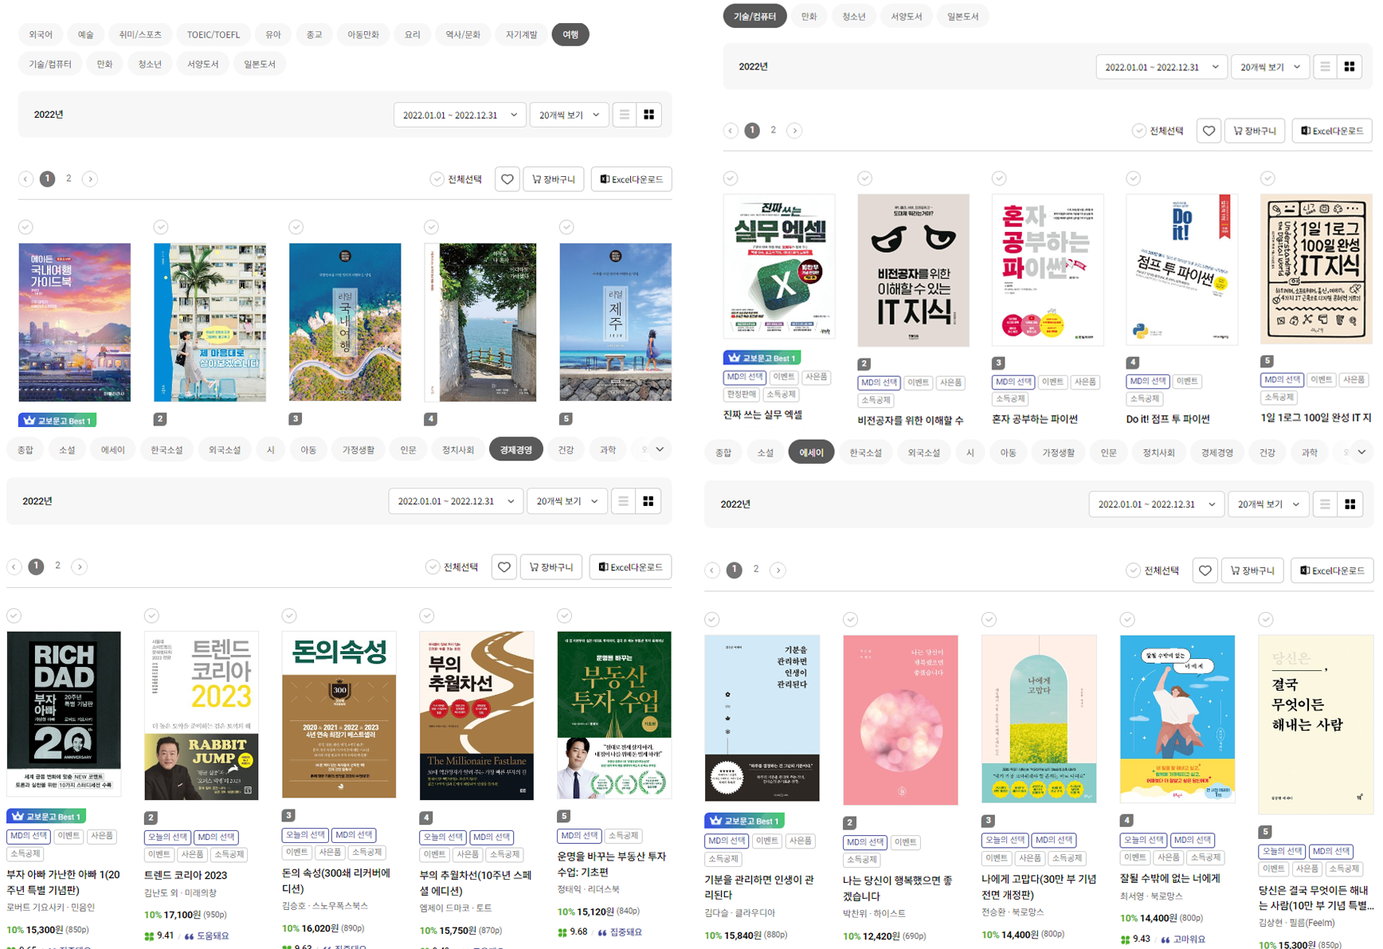
Task: Open the date range dropdown in 기술/컴퓨터 panel
Action: (x=1162, y=67)
